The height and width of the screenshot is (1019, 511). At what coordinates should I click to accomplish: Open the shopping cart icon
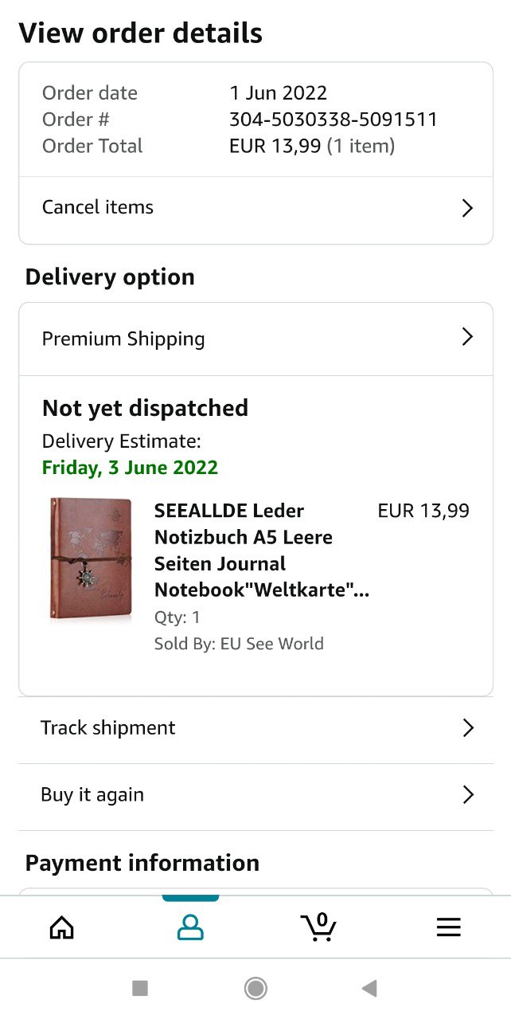(319, 927)
